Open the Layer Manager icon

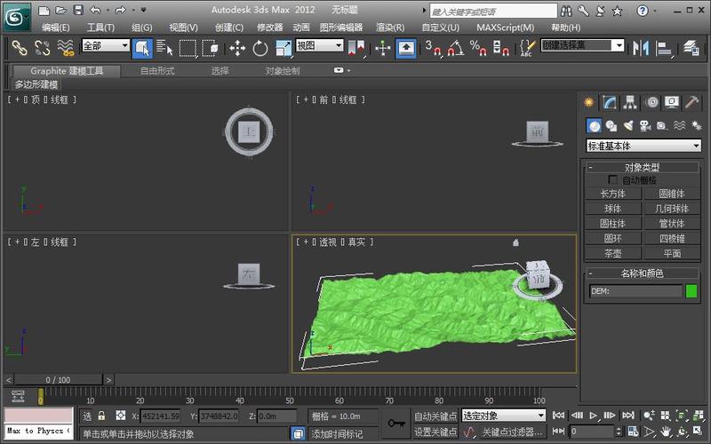[x=691, y=48]
